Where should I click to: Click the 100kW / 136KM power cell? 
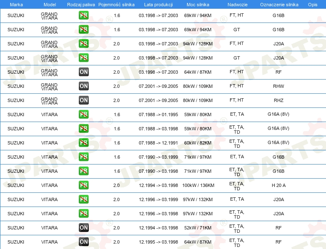click(x=198, y=185)
